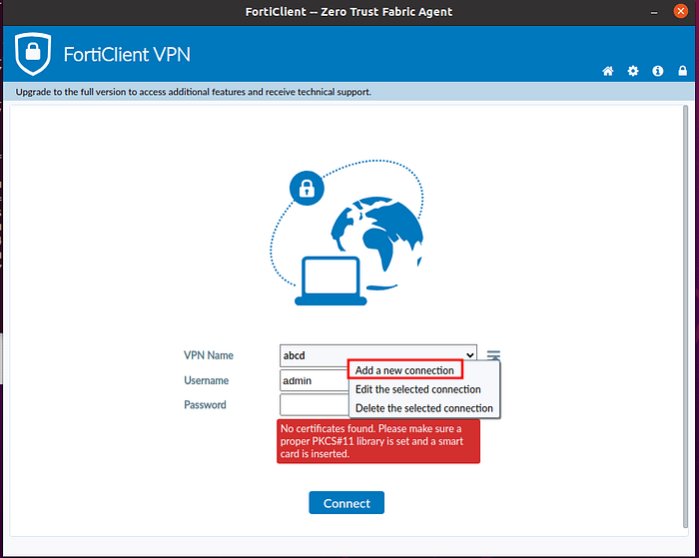The image size is (699, 558).
Task: Click the Username label
Action: 206,380
